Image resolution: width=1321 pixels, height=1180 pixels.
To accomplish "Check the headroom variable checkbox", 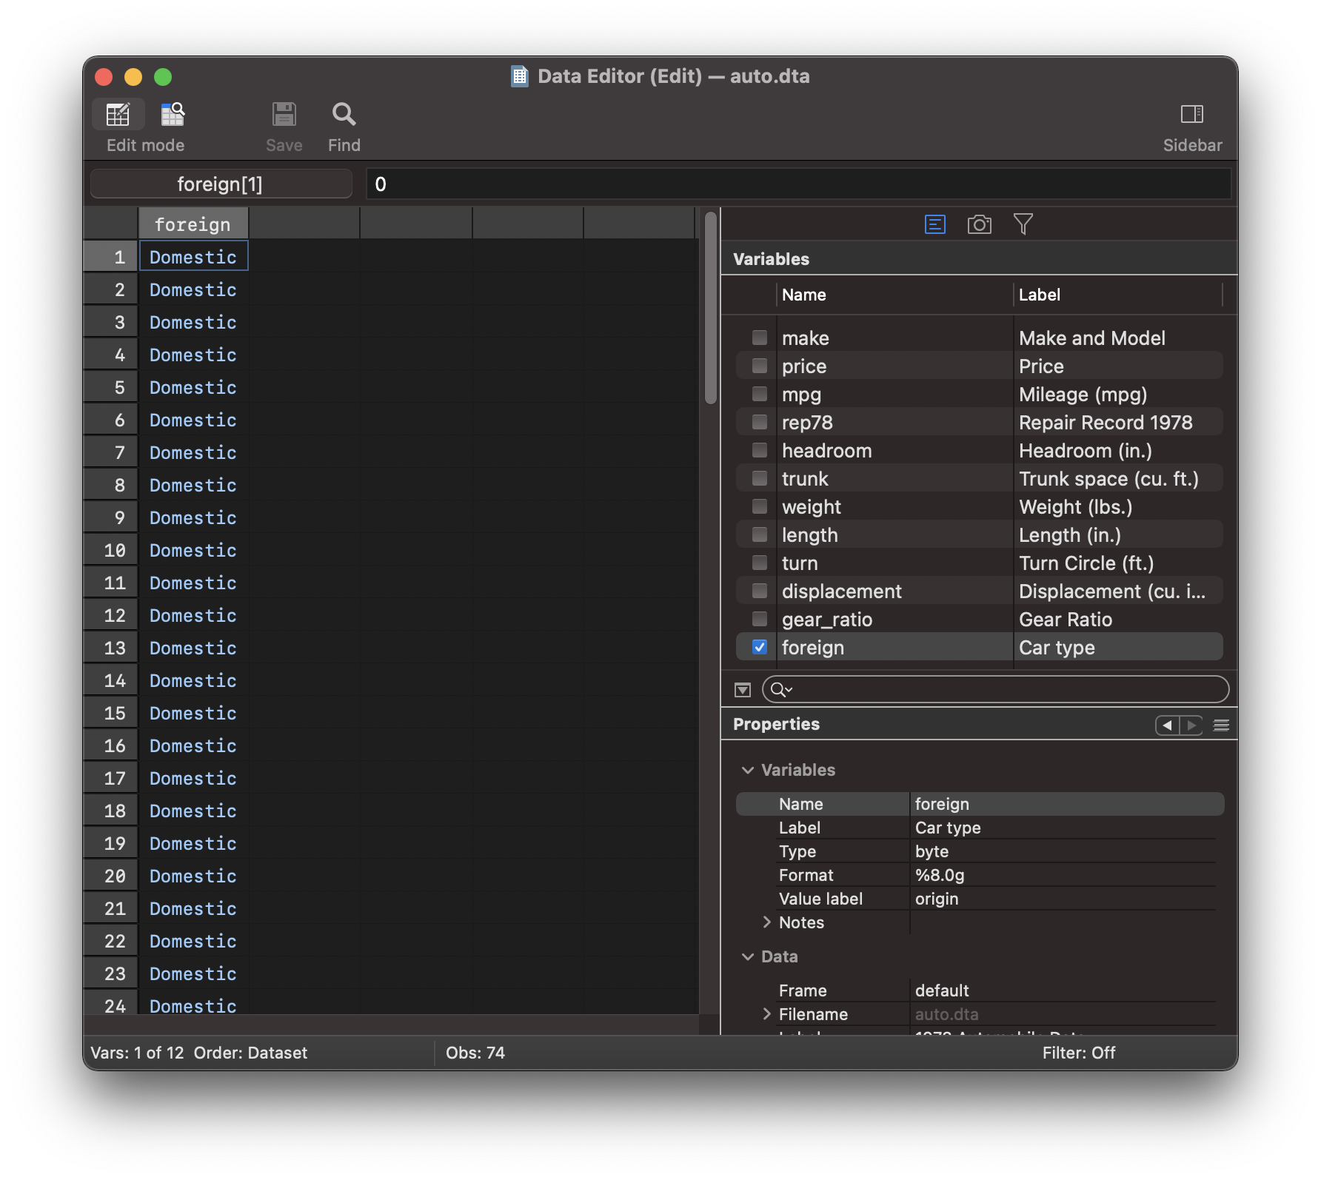I will 760,450.
